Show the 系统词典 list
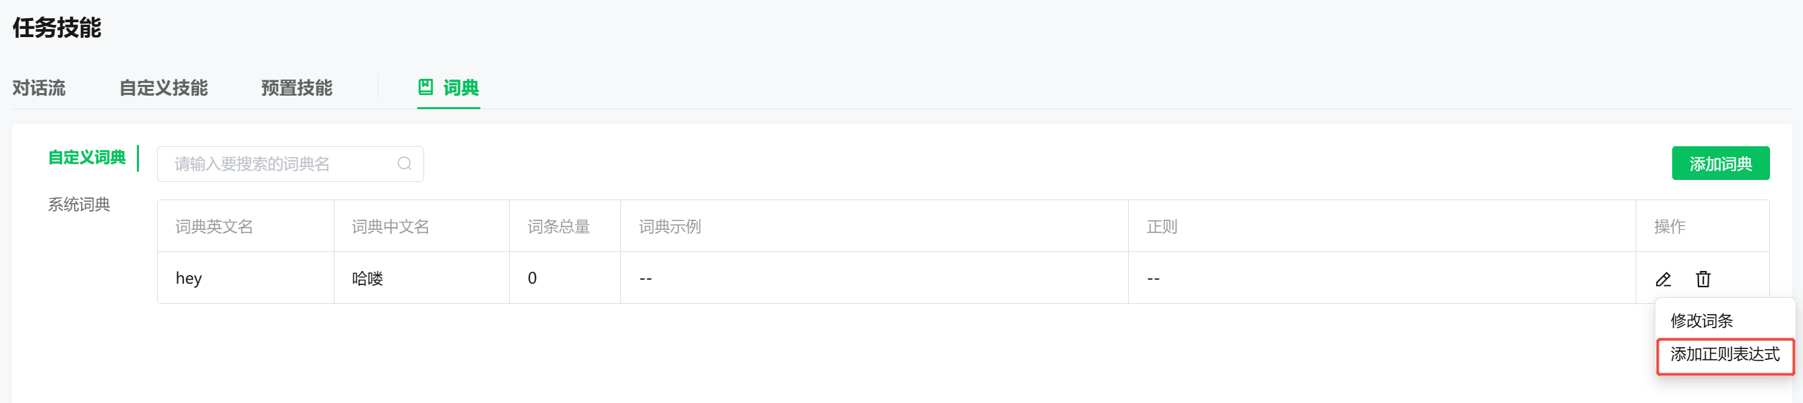Viewport: 1803px width, 403px height. [x=79, y=204]
